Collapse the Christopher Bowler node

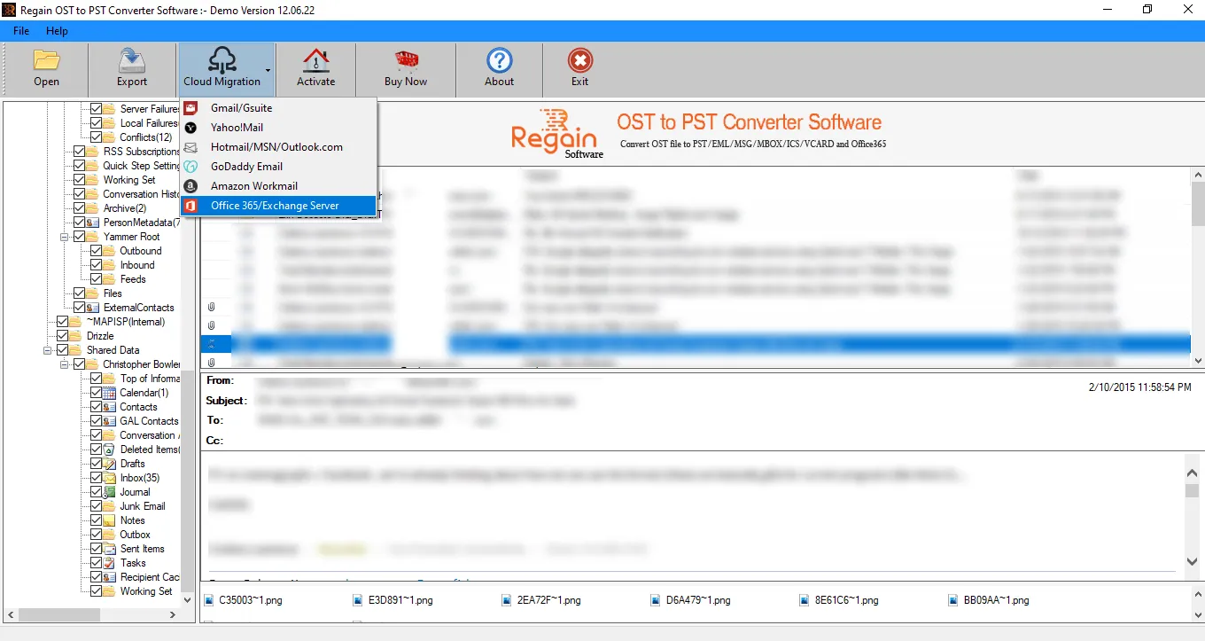(65, 364)
